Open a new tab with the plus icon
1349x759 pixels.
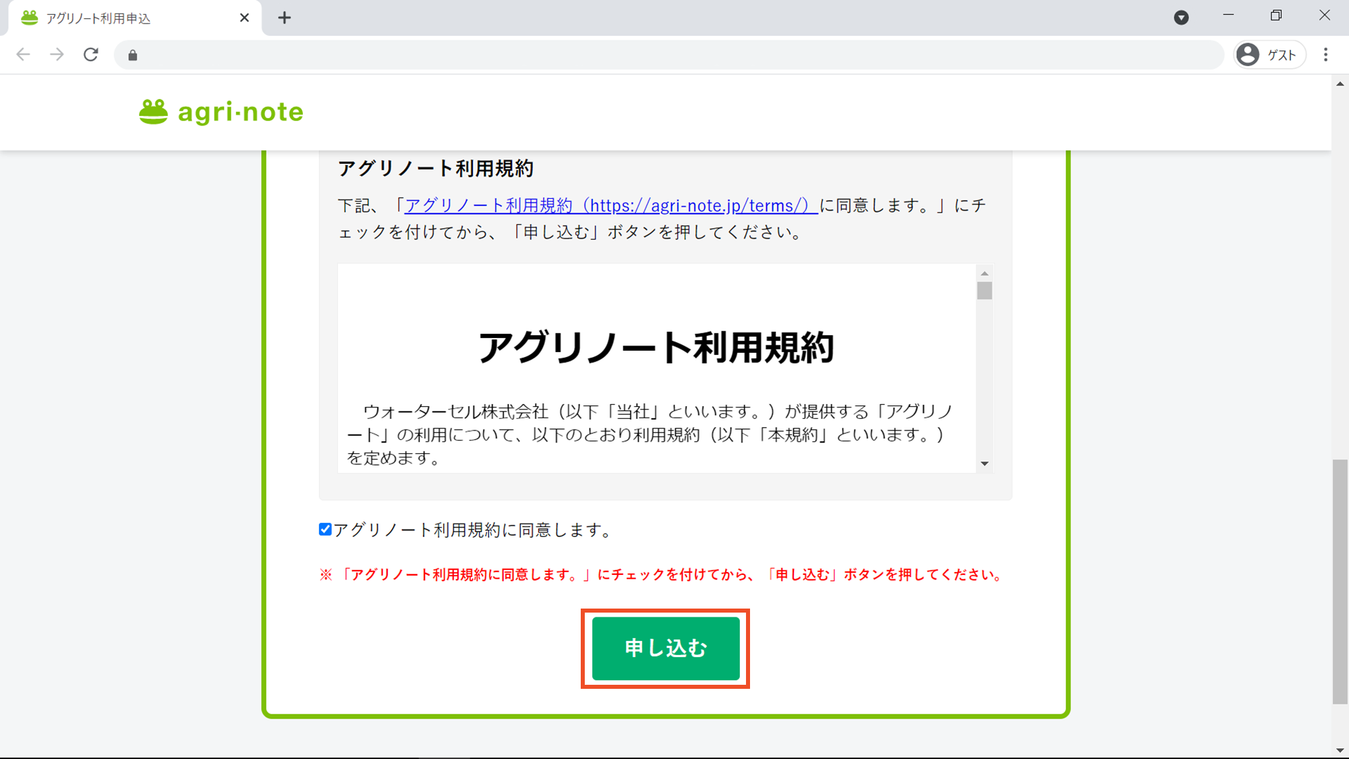[x=285, y=18]
